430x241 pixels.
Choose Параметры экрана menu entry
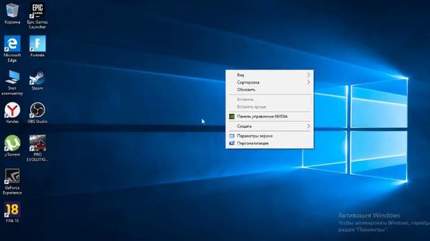[269, 136]
